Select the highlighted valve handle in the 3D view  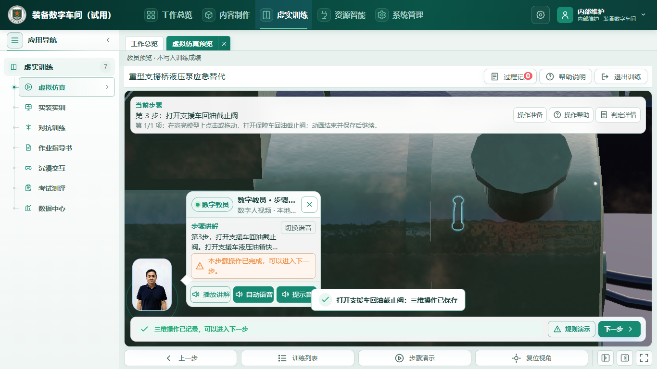click(458, 213)
